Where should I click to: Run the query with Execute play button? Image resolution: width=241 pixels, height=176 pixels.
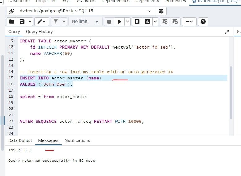[x=119, y=21]
